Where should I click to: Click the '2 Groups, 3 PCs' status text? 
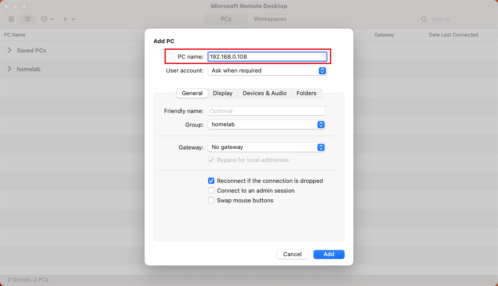tap(28, 280)
